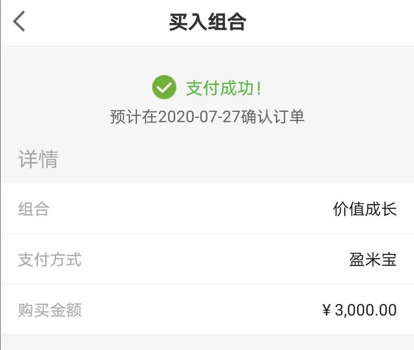Tap the empty header area right of title
This screenshot has width=414, height=350.
tap(330, 22)
